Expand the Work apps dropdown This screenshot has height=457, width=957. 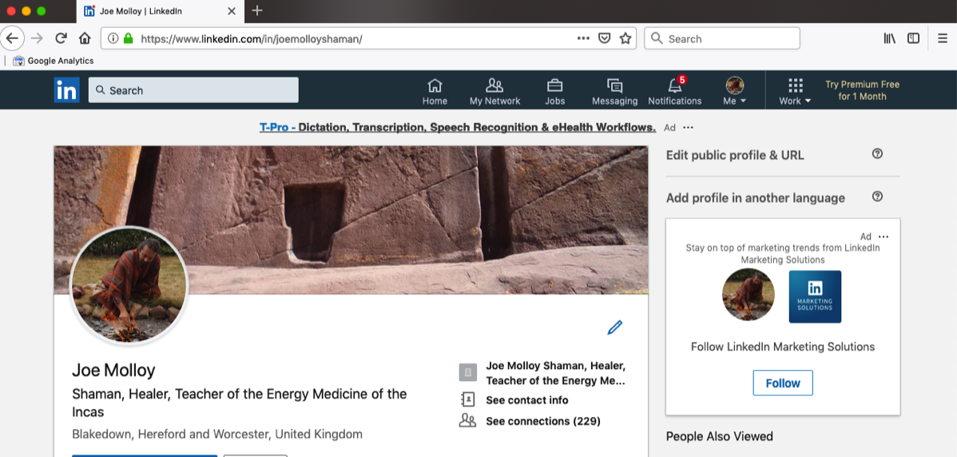point(795,91)
